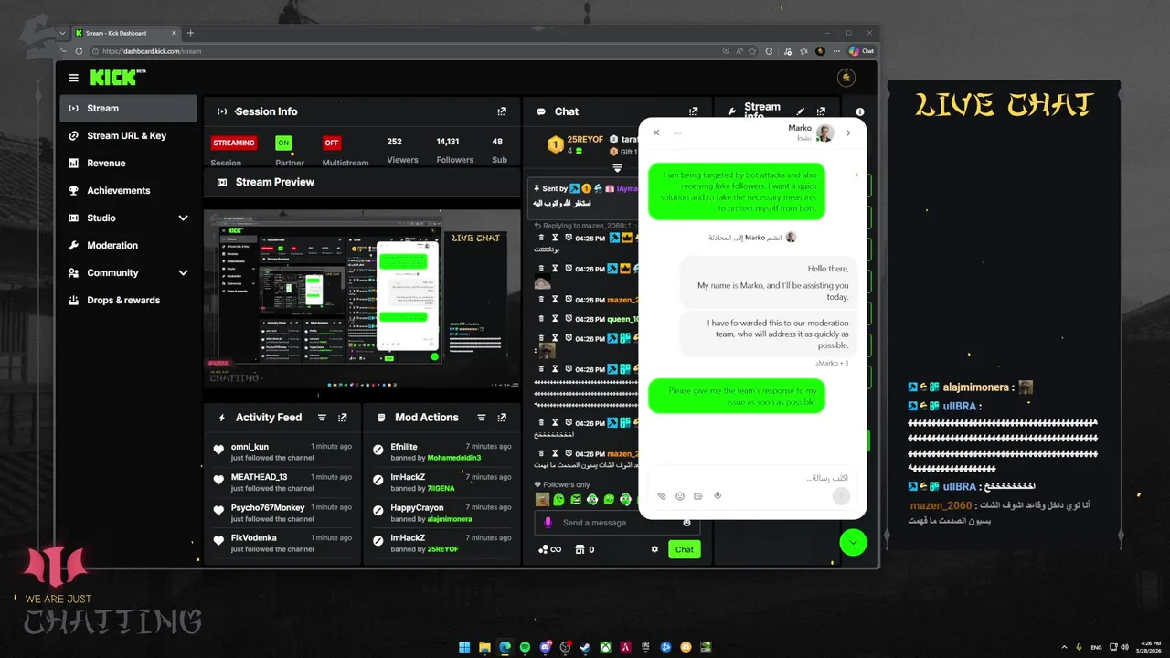Select follower MEATHEAD_13 in the Activity Feed
Image resolution: width=1170 pixels, height=658 pixels.
(x=259, y=477)
